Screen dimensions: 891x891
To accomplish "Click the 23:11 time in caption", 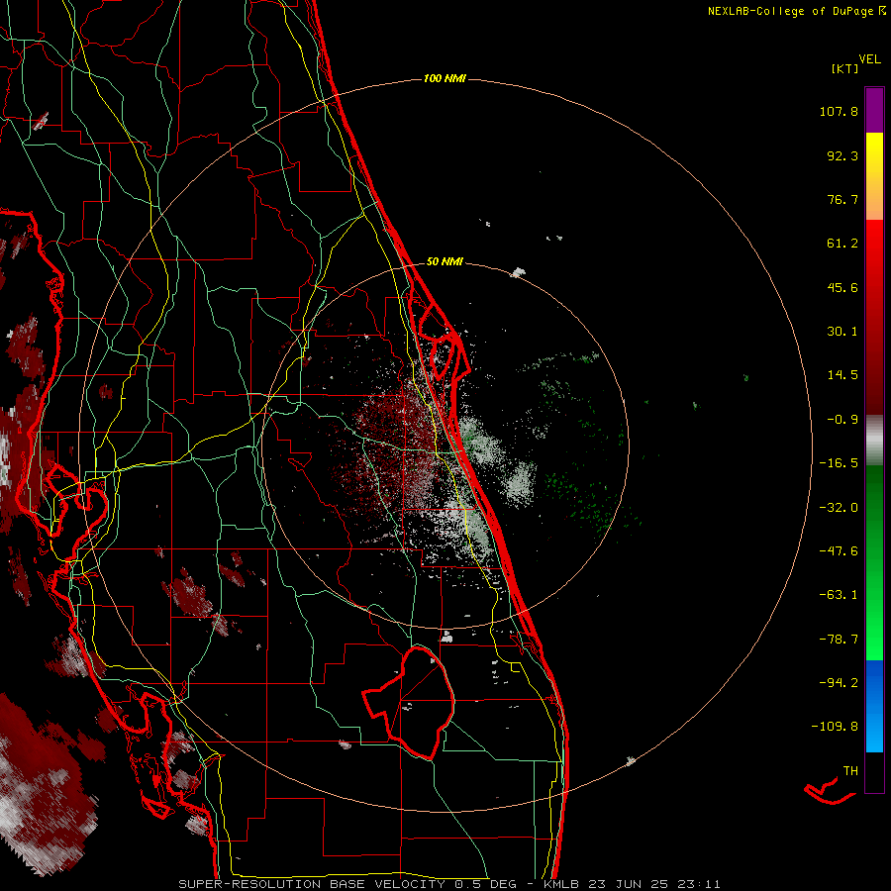I will [x=699, y=884].
